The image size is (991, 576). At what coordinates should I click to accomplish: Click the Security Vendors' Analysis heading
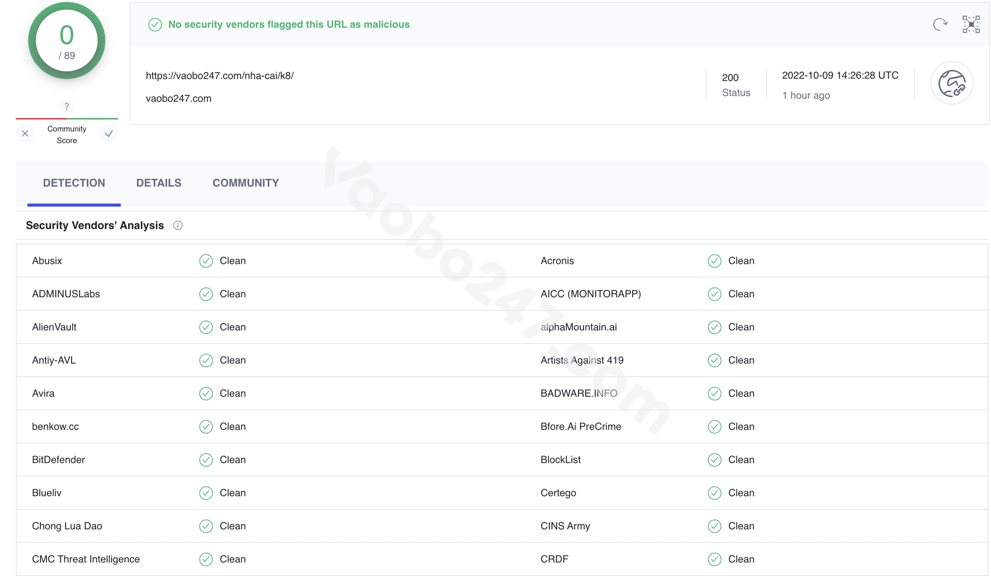click(x=95, y=226)
